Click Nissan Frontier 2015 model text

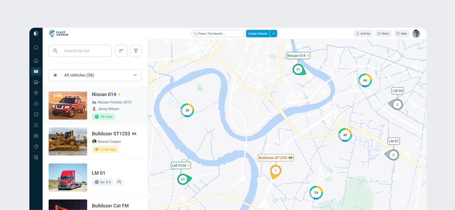(x=114, y=102)
